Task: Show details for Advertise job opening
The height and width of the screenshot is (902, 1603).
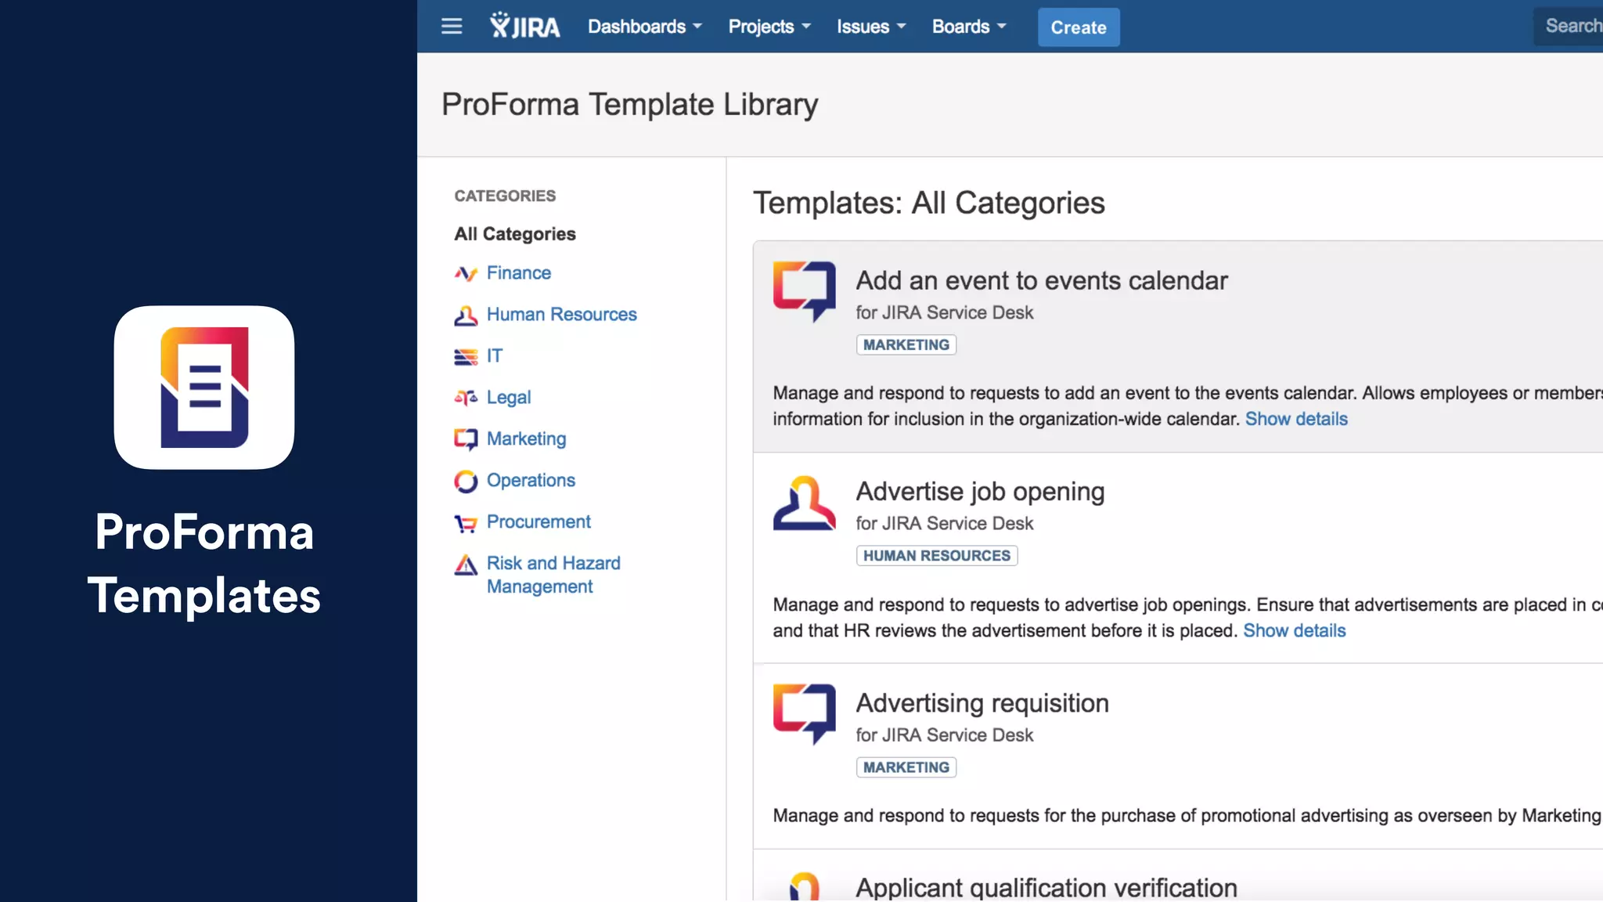Action: (1295, 630)
